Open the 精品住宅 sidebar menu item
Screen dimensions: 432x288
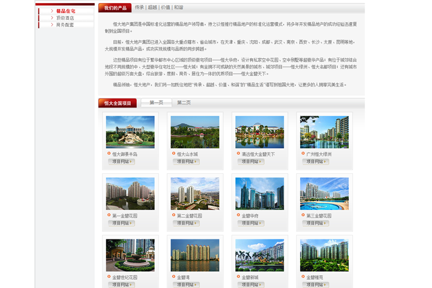pyautogui.click(x=65, y=11)
